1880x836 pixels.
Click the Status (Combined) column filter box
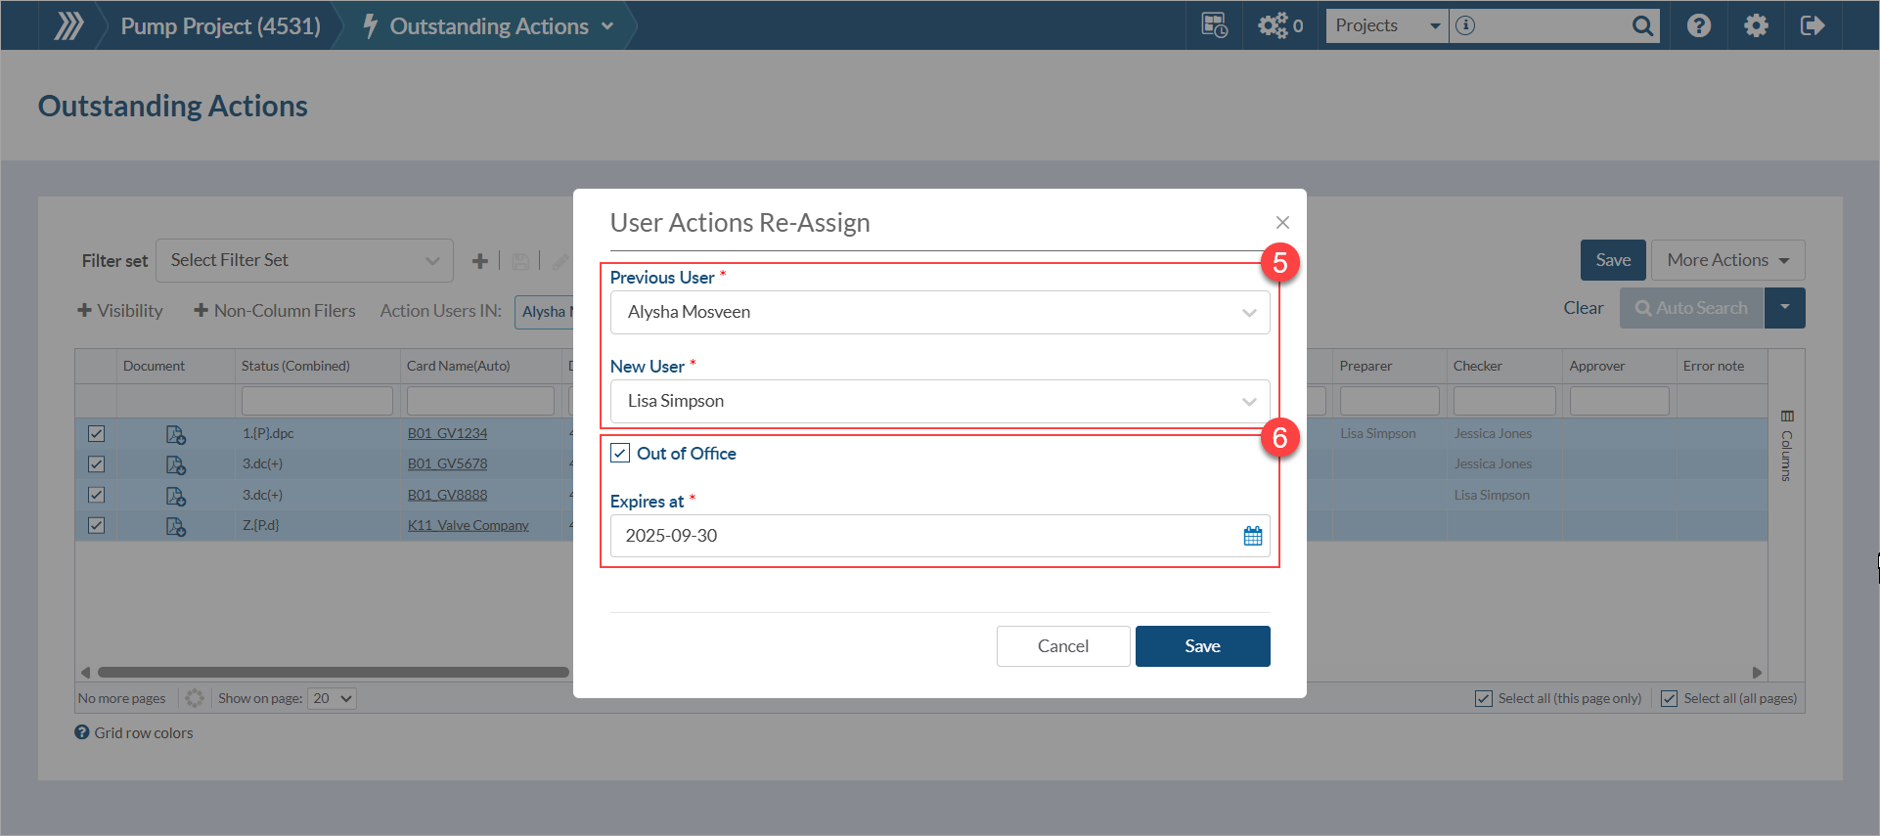click(x=317, y=401)
